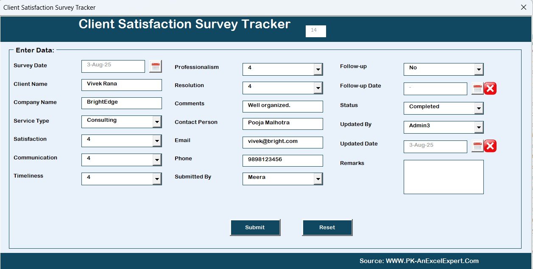Click the Reset button

(327, 228)
